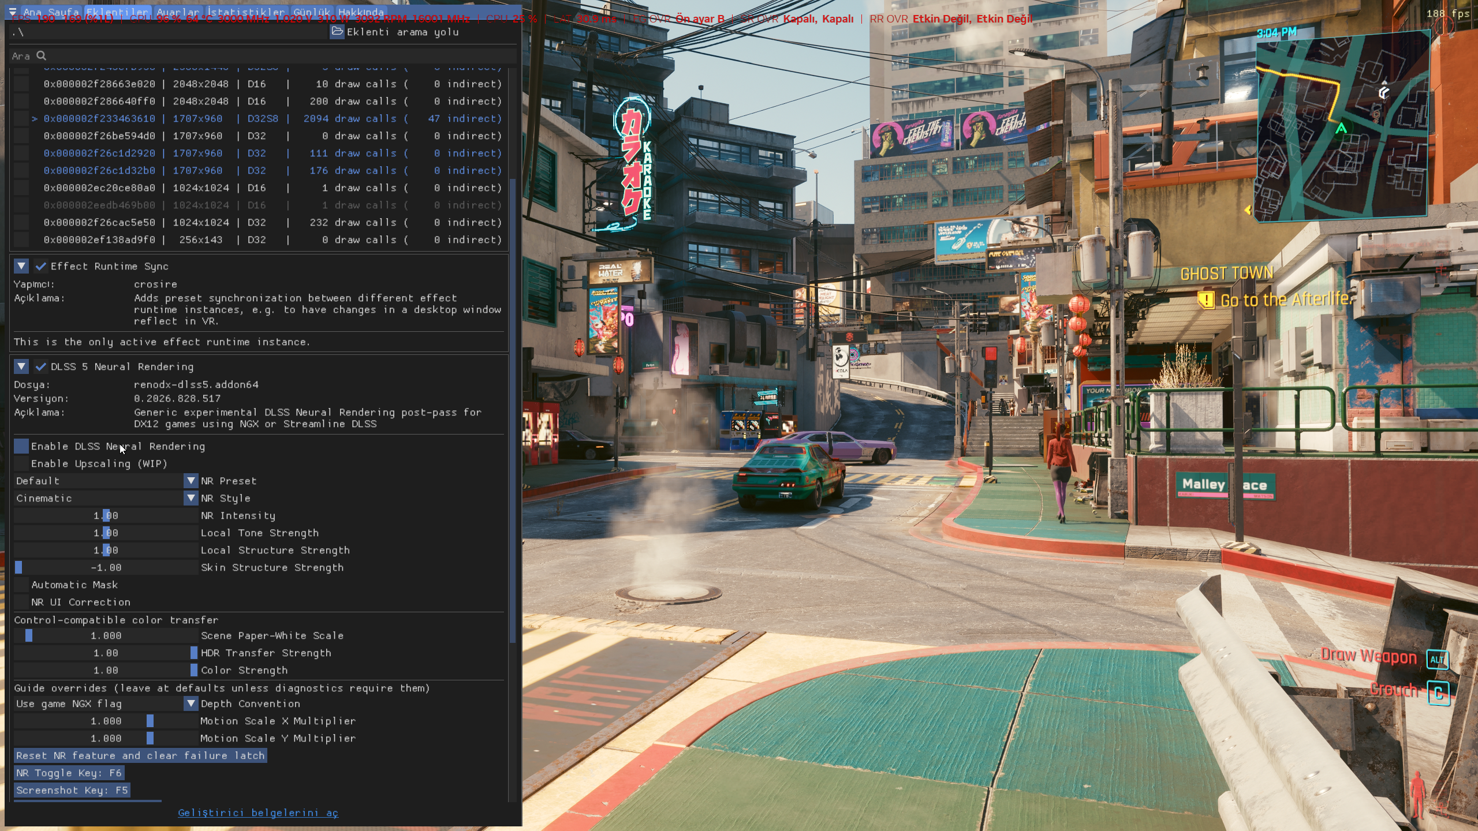
Task: Click the white fixer icon on the minimap
Action: click(1383, 92)
